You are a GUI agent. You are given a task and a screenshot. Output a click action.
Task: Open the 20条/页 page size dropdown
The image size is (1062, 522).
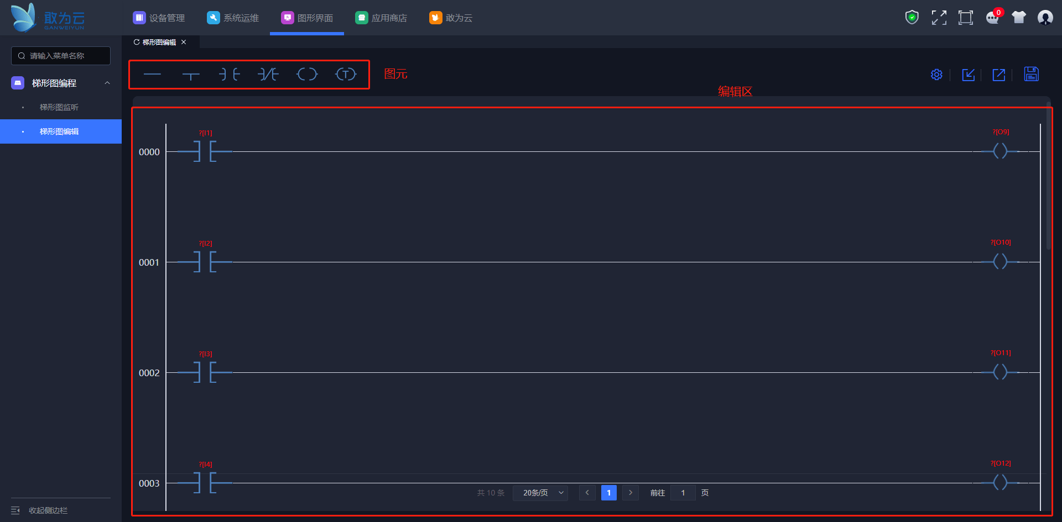coord(540,493)
